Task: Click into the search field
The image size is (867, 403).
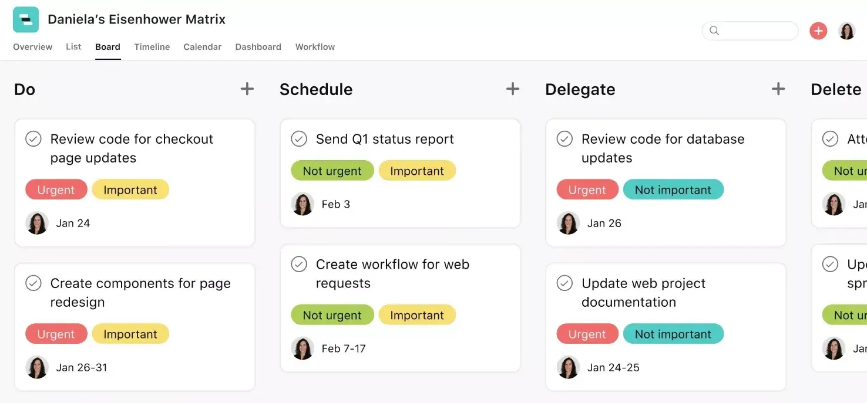Action: [750, 31]
